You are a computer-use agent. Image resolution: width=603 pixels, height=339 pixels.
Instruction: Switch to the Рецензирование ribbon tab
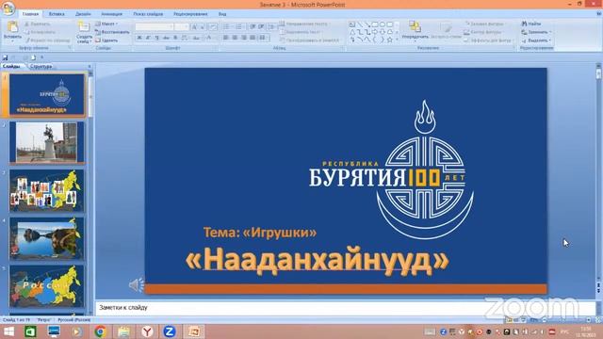coord(190,14)
